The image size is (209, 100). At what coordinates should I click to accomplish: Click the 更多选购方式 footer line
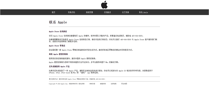point(77,79)
